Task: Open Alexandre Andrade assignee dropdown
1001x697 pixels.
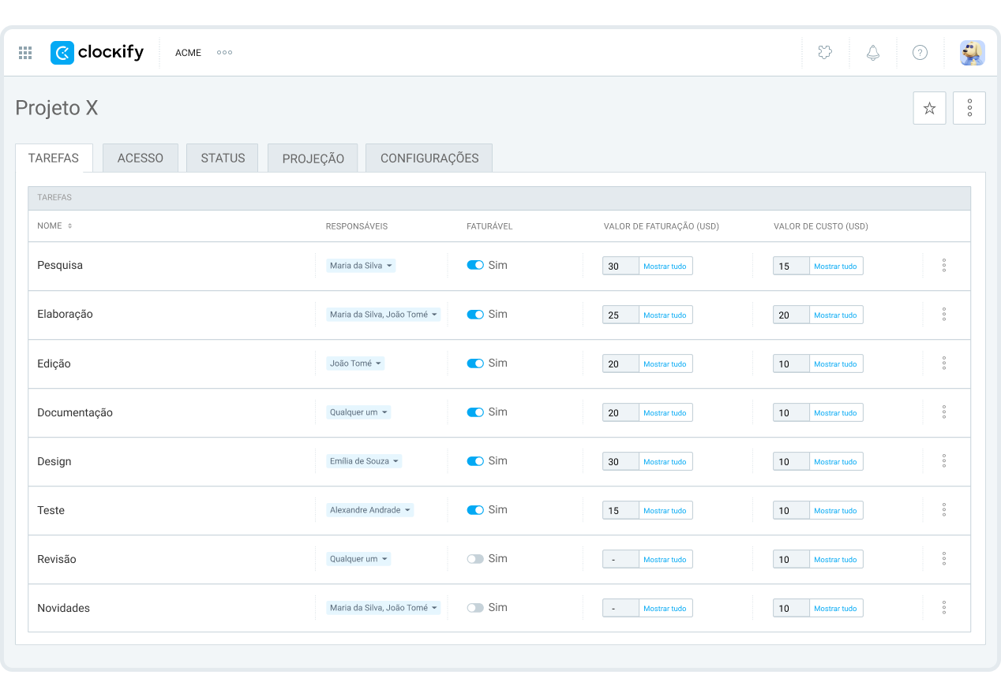Action: 370,510
